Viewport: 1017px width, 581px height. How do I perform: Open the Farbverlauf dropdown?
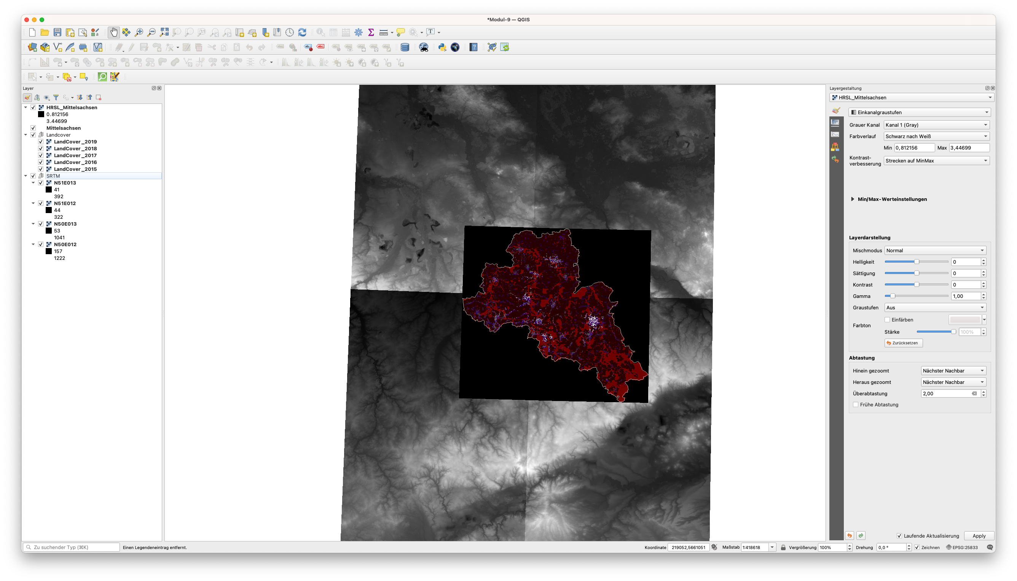point(936,137)
